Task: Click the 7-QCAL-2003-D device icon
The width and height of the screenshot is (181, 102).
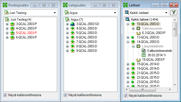Action: coord(73,42)
